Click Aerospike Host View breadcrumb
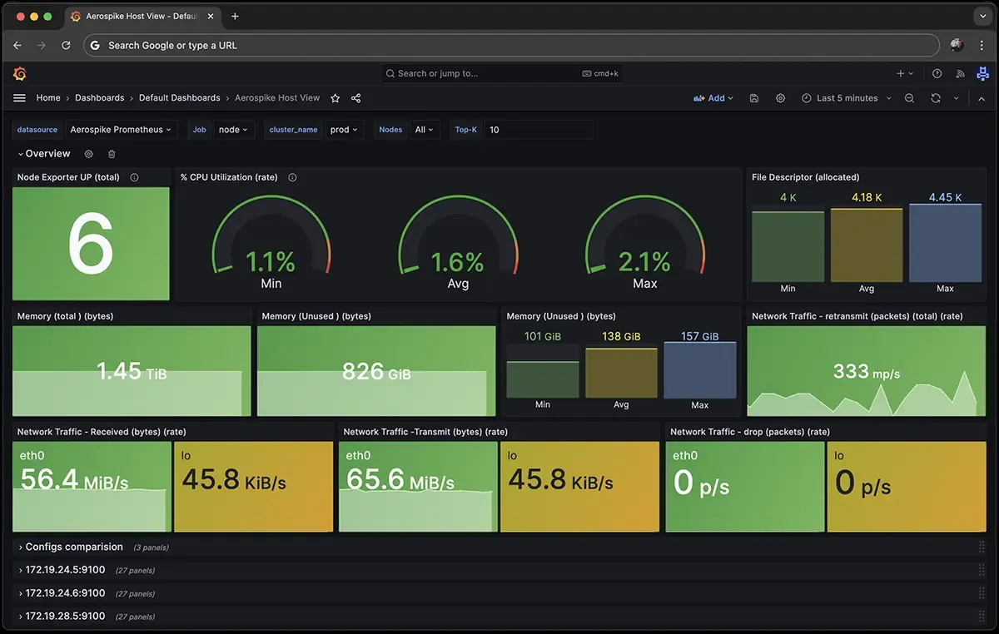Screen dimensions: 999x634 [x=277, y=98]
